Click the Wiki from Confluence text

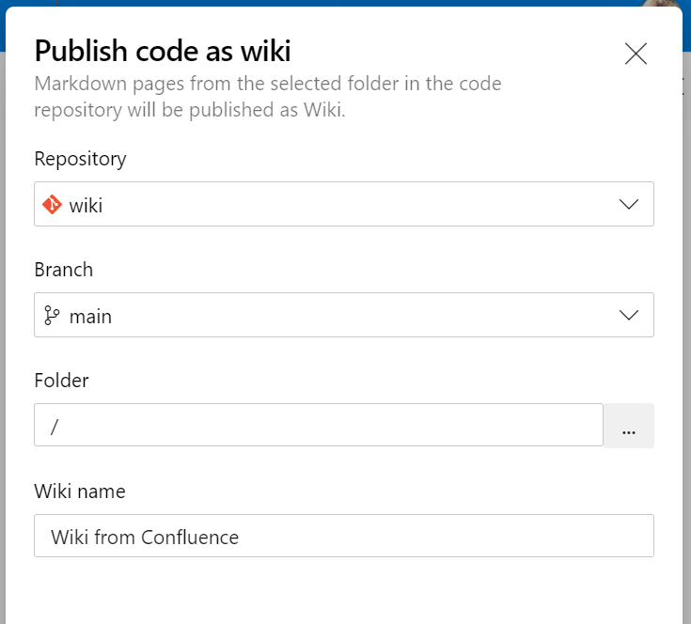tap(145, 538)
